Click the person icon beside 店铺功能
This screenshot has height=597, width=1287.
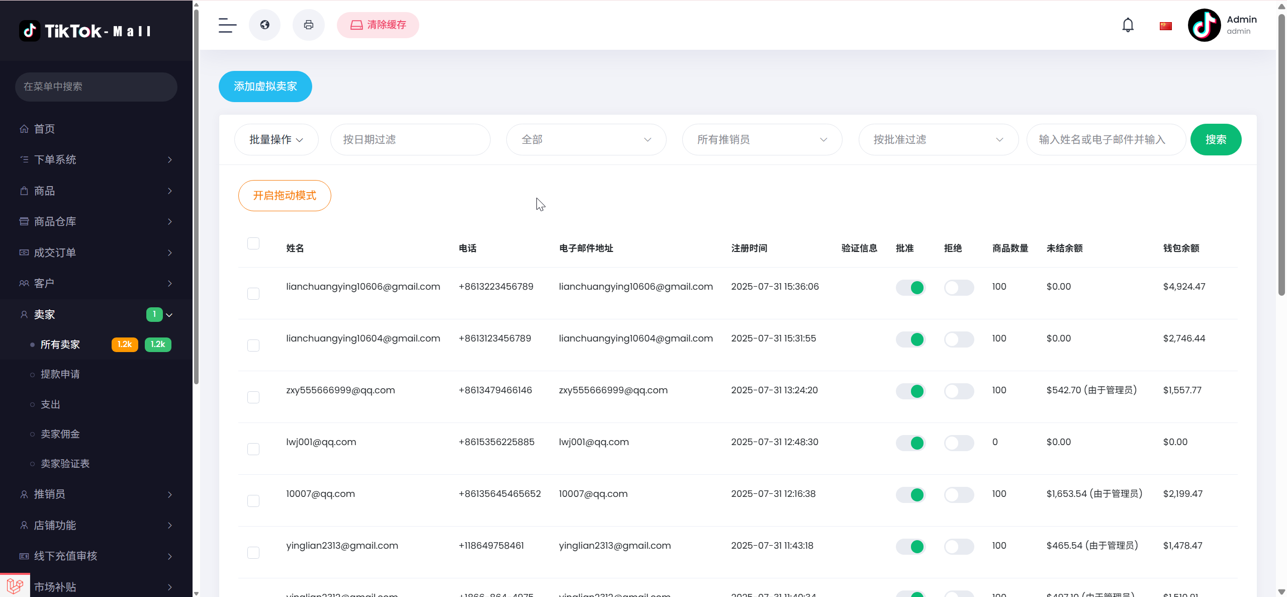coord(24,525)
